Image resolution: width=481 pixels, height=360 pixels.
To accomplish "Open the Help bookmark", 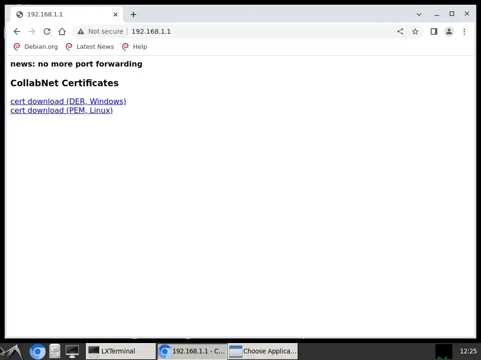I will pos(134,47).
